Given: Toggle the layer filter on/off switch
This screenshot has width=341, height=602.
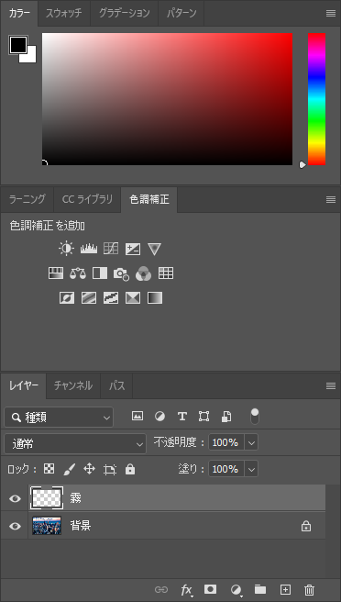Looking at the screenshot, I should coord(255,417).
